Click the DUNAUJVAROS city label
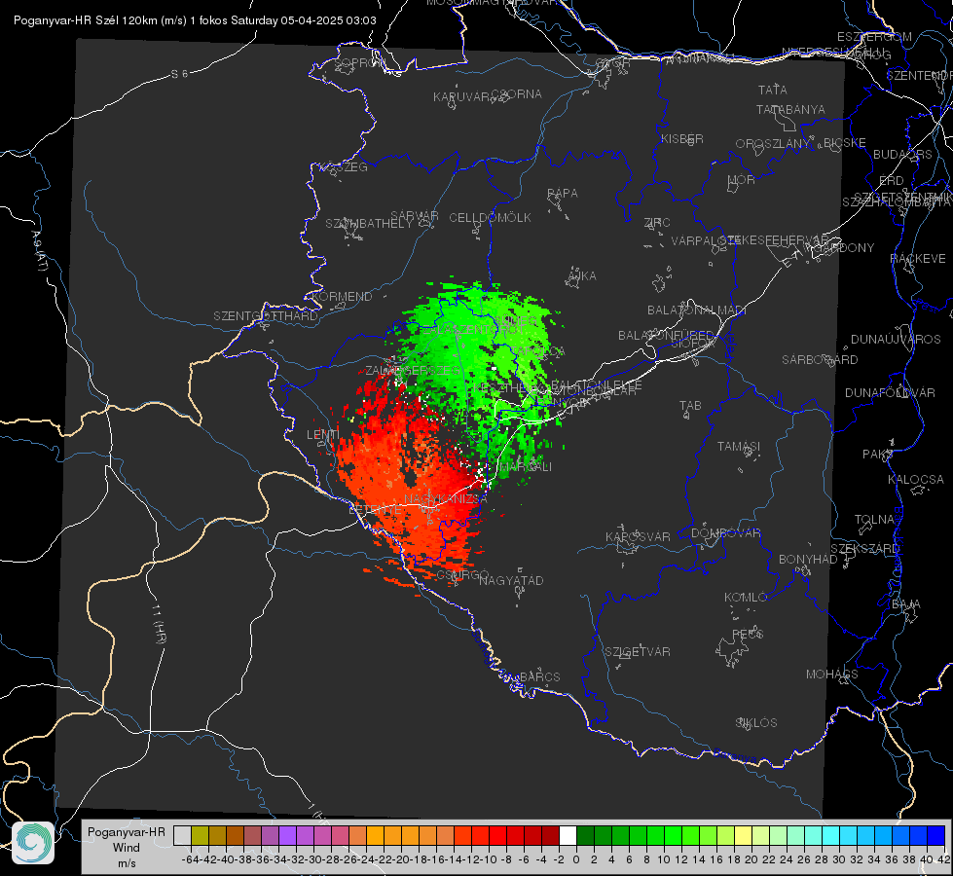Screen dimensions: 953x876 [896, 339]
